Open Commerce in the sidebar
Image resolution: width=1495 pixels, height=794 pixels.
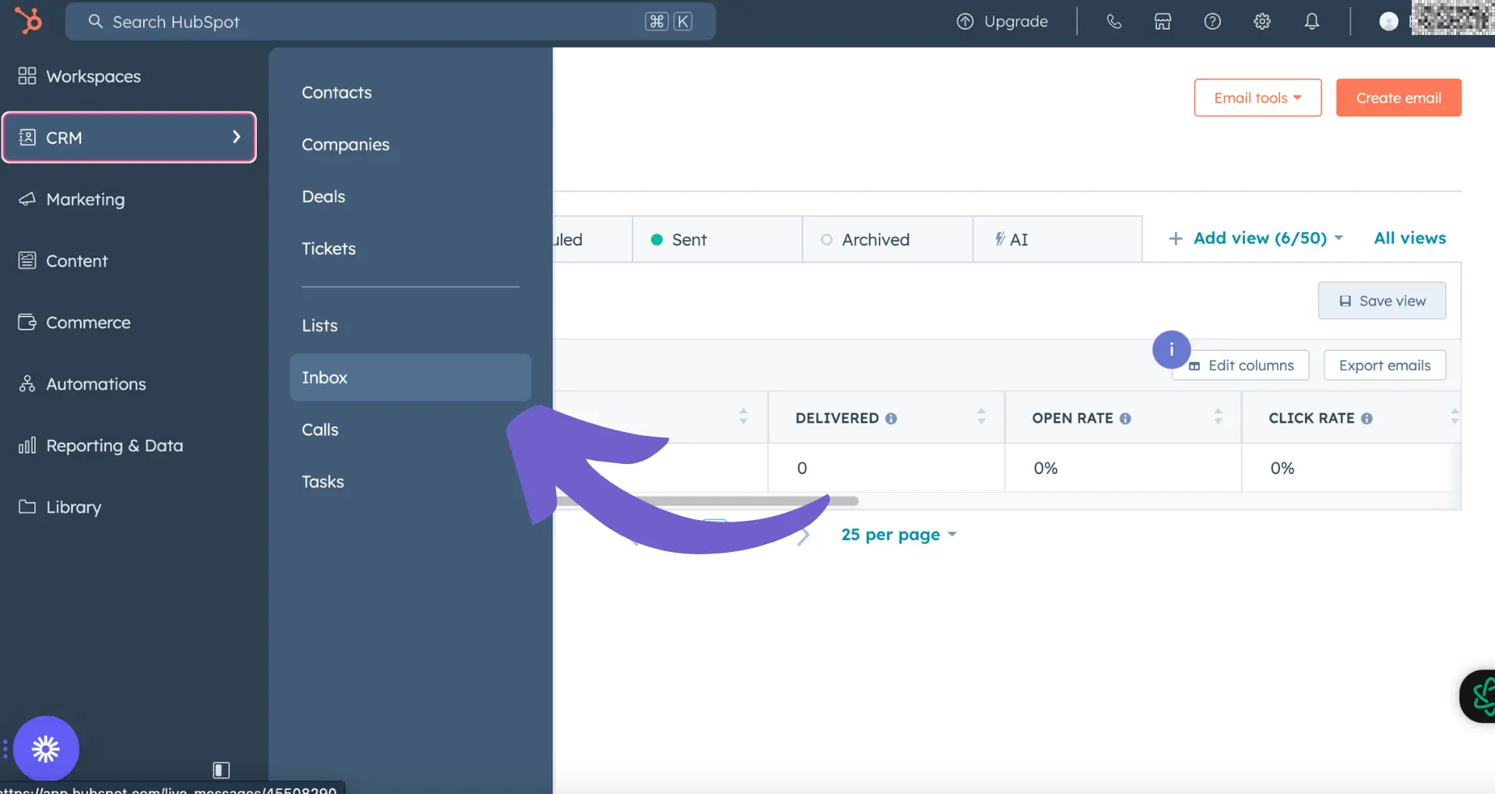pyautogui.click(x=128, y=321)
